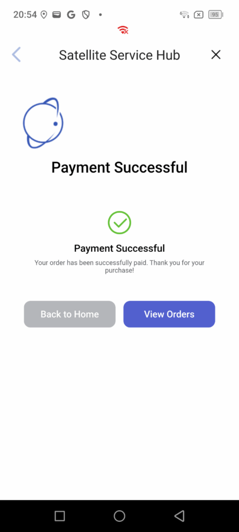This screenshot has width=239, height=532.
Task: Tap the wallet card status bar icon
Action: pyautogui.click(x=57, y=15)
